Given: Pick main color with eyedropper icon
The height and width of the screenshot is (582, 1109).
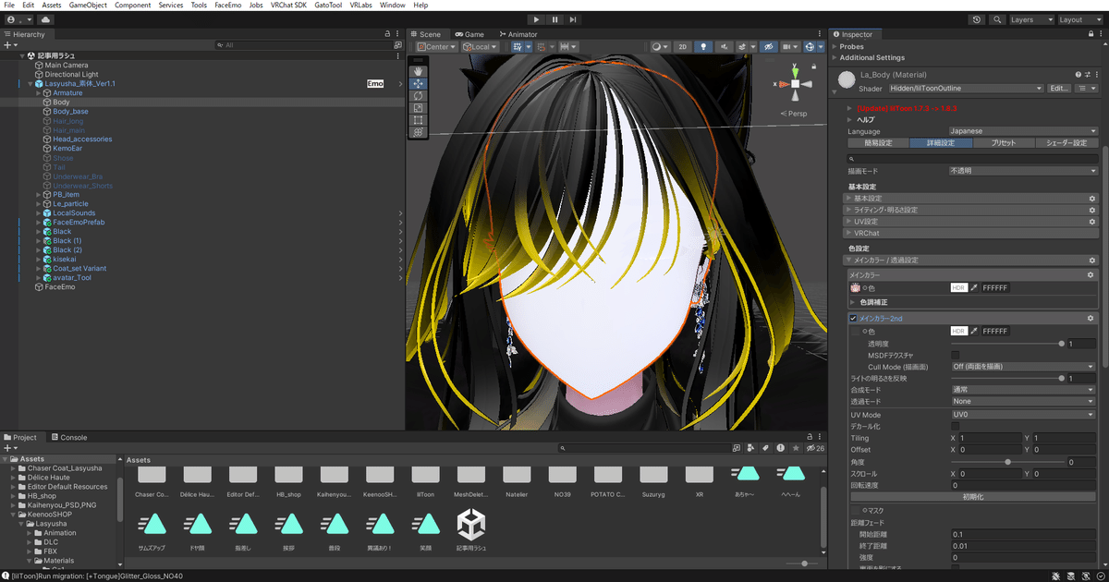Looking at the screenshot, I should click(x=973, y=288).
